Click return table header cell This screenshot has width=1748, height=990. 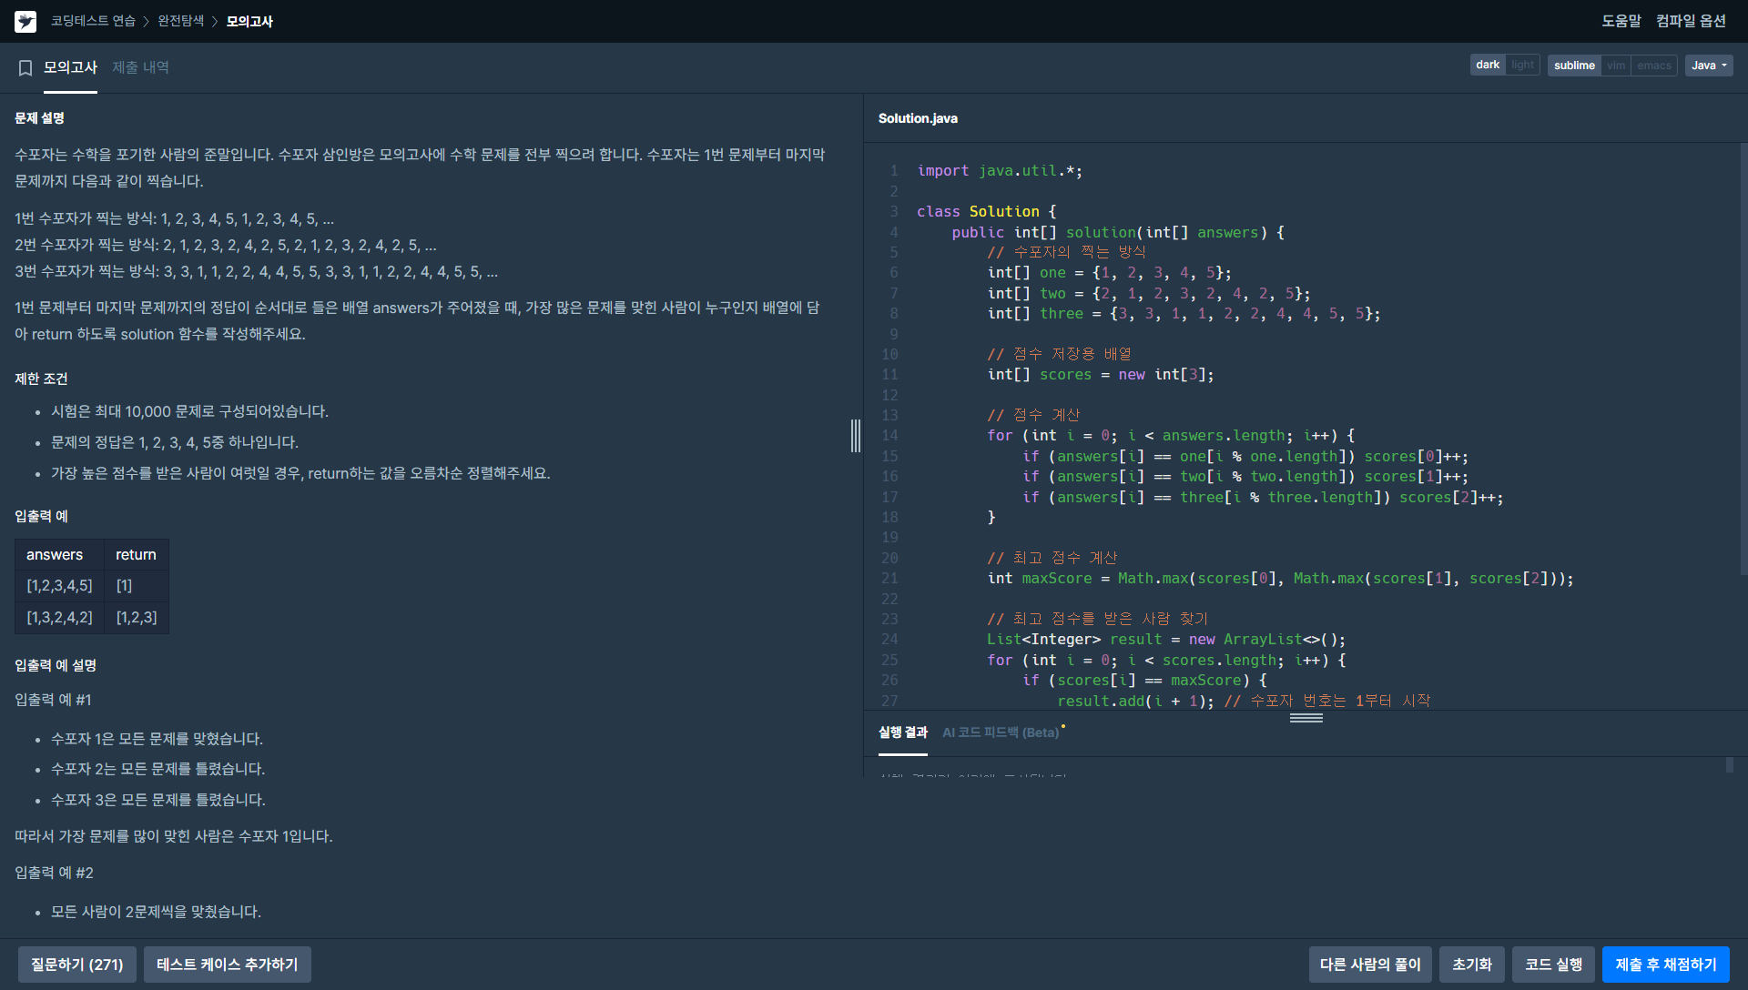137,554
